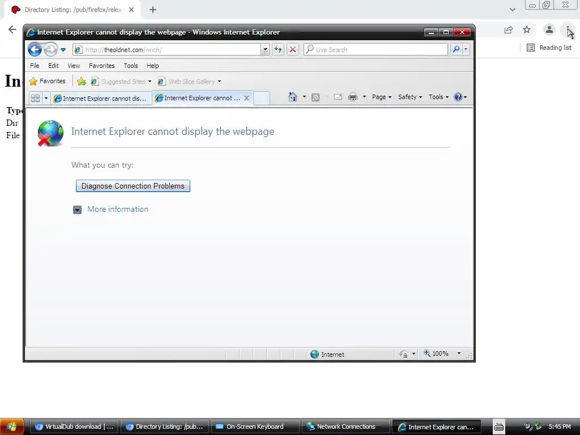580x435 pixels.
Task: Close the active IE tab
Action: pos(246,98)
